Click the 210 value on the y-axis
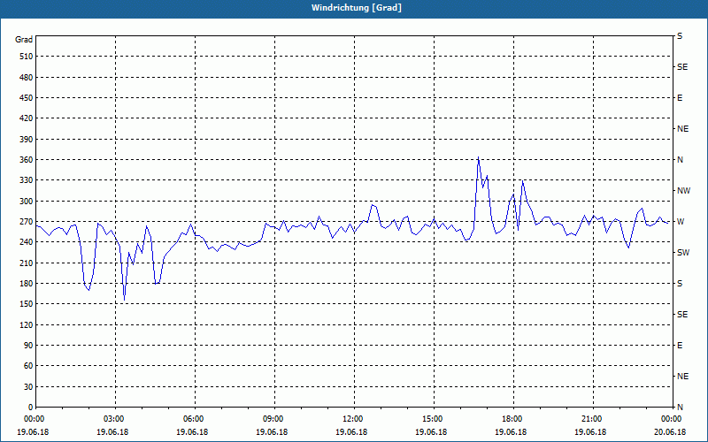 27,263
